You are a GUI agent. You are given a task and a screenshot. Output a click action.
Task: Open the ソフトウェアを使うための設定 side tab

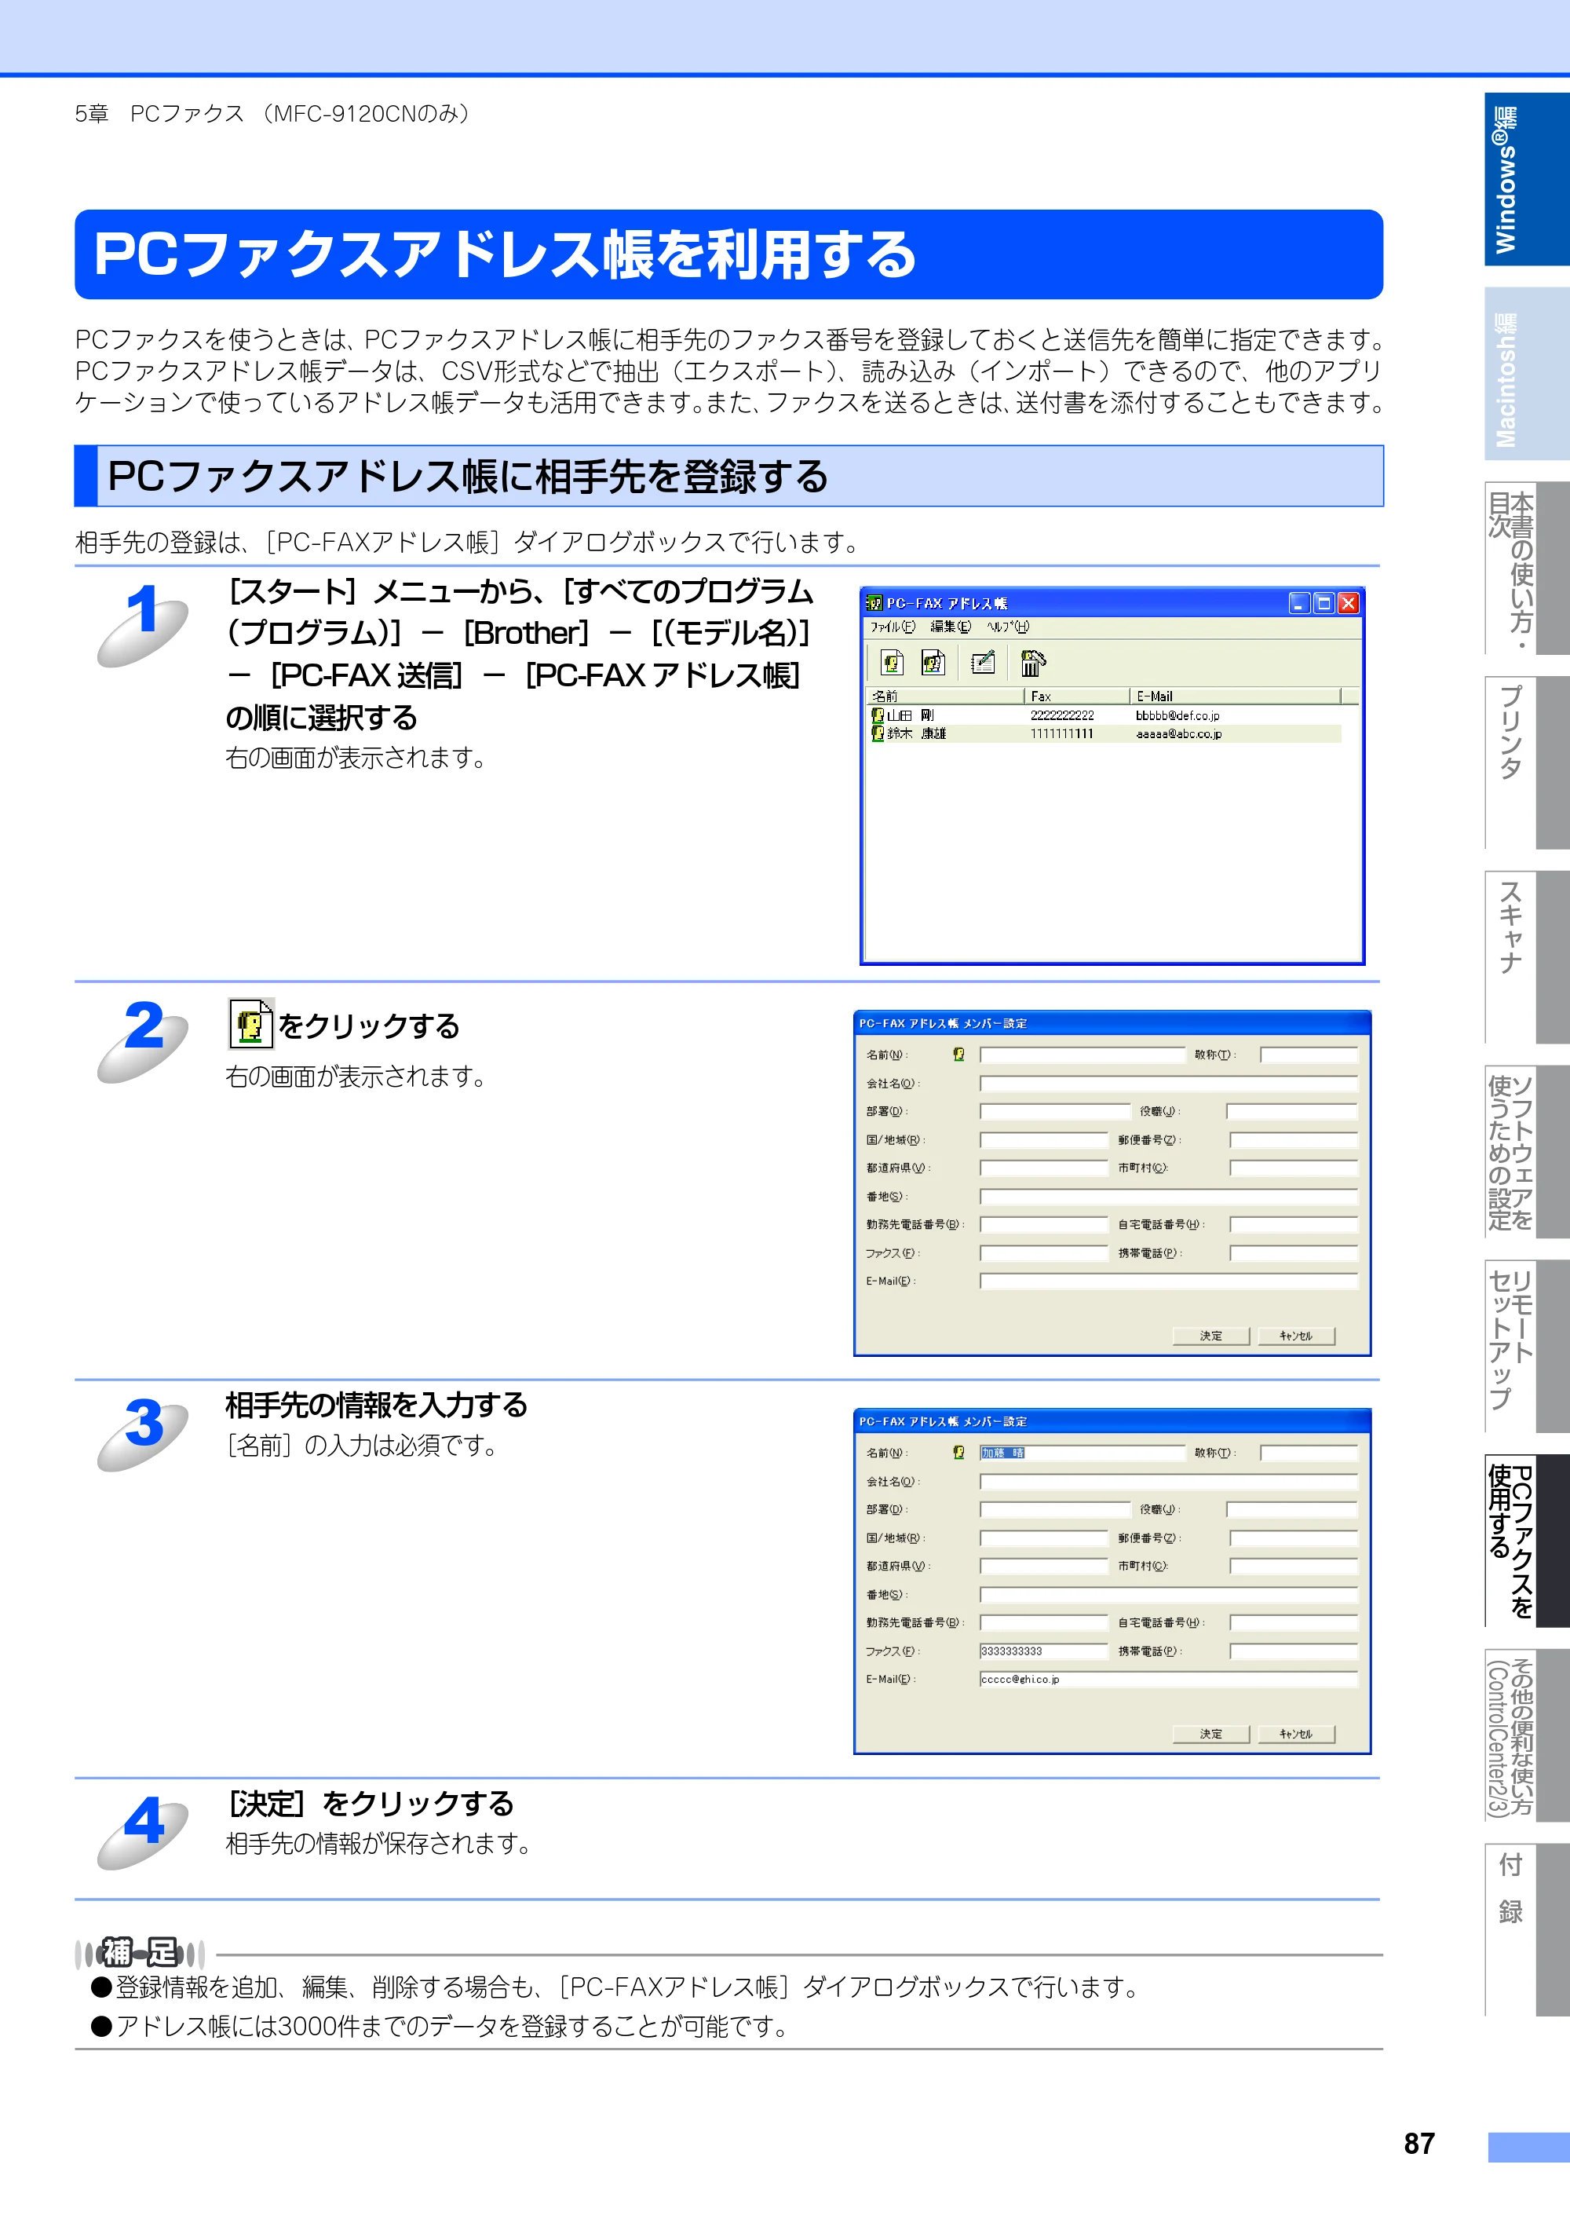[x=1527, y=1152]
